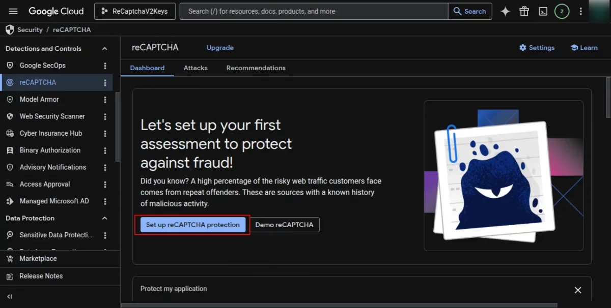Open reCAPTCHA more options dots
Viewport: 611px width, 308px height.
(x=105, y=82)
